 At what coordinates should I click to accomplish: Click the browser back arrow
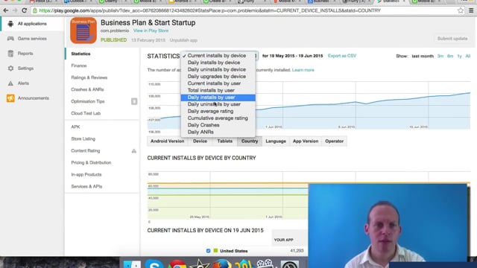tap(6, 10)
